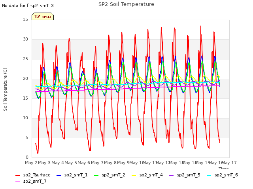This screenshot has height=189, width=253.
Task: Click the 20 y-axis tick label
Action: pos(25,78)
